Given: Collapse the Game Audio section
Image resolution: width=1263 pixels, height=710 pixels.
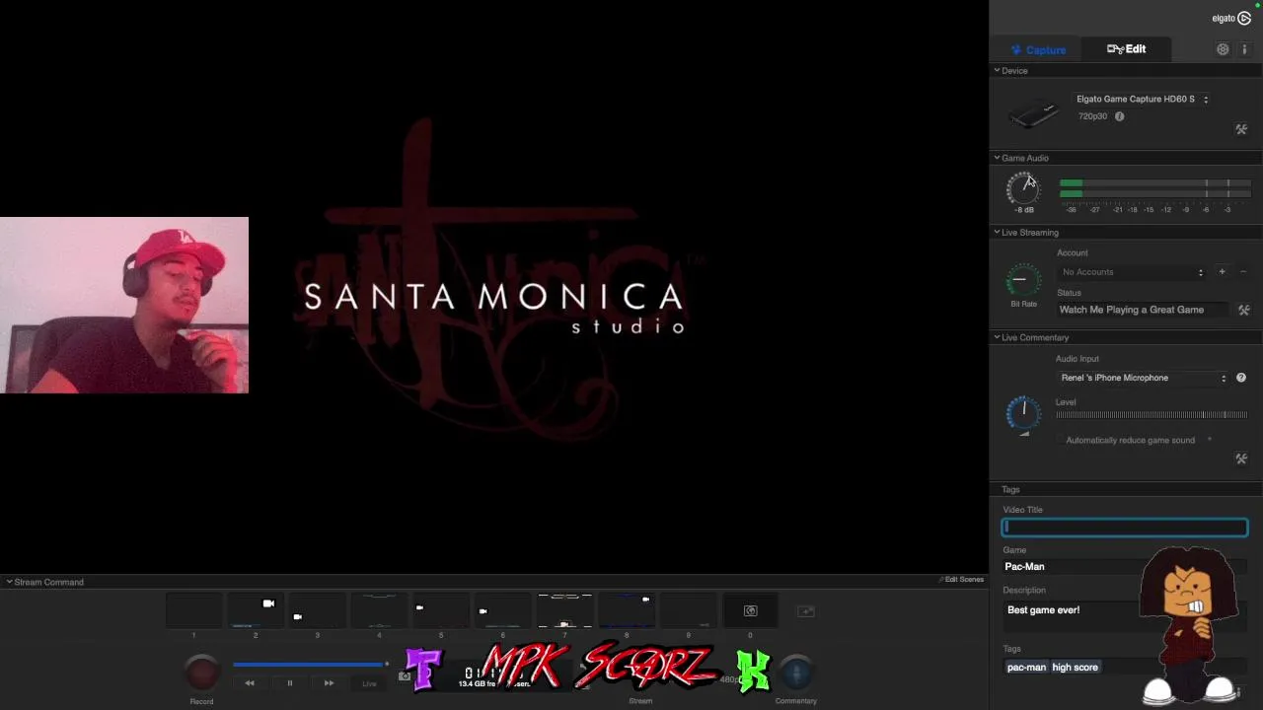Looking at the screenshot, I should click(x=997, y=158).
